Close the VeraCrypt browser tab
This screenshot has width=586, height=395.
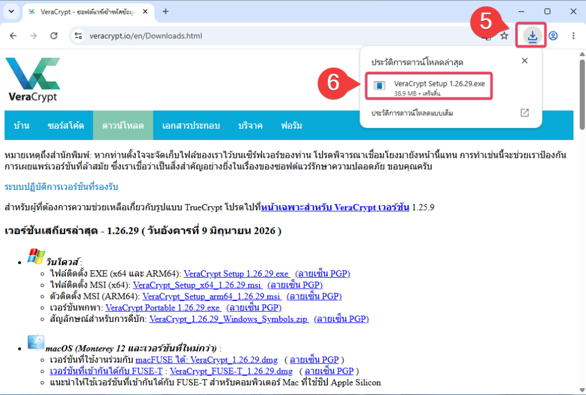(145, 11)
